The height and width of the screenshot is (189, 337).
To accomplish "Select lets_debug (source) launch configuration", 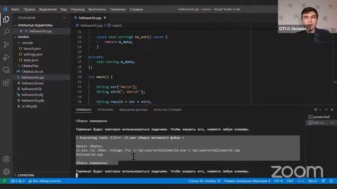I will coord(44,181).
